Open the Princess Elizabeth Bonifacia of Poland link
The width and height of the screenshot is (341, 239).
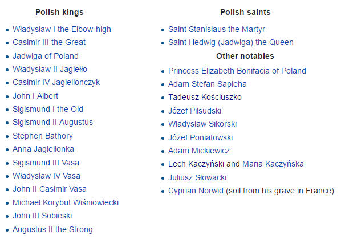[237, 71]
